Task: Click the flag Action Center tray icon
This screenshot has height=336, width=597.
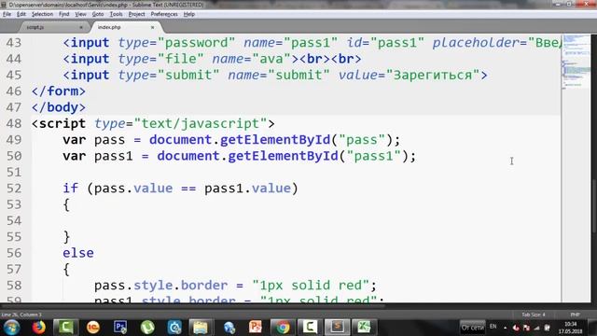Action: tap(526, 328)
